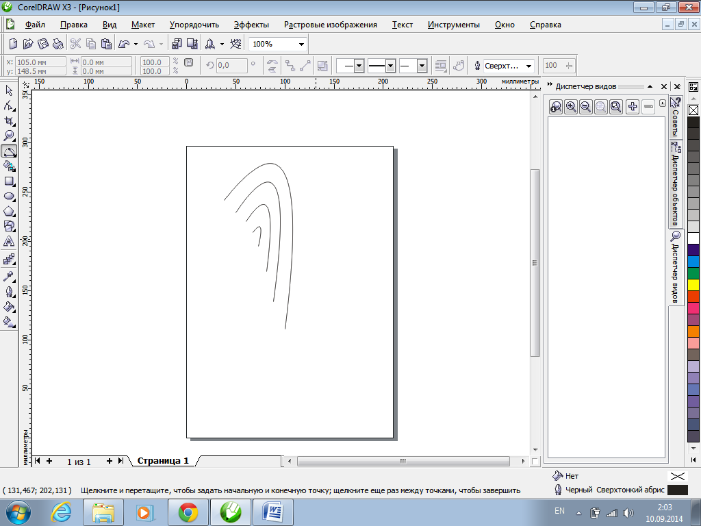
Task: Toggle nonproportional scaling lock
Action: tap(189, 63)
